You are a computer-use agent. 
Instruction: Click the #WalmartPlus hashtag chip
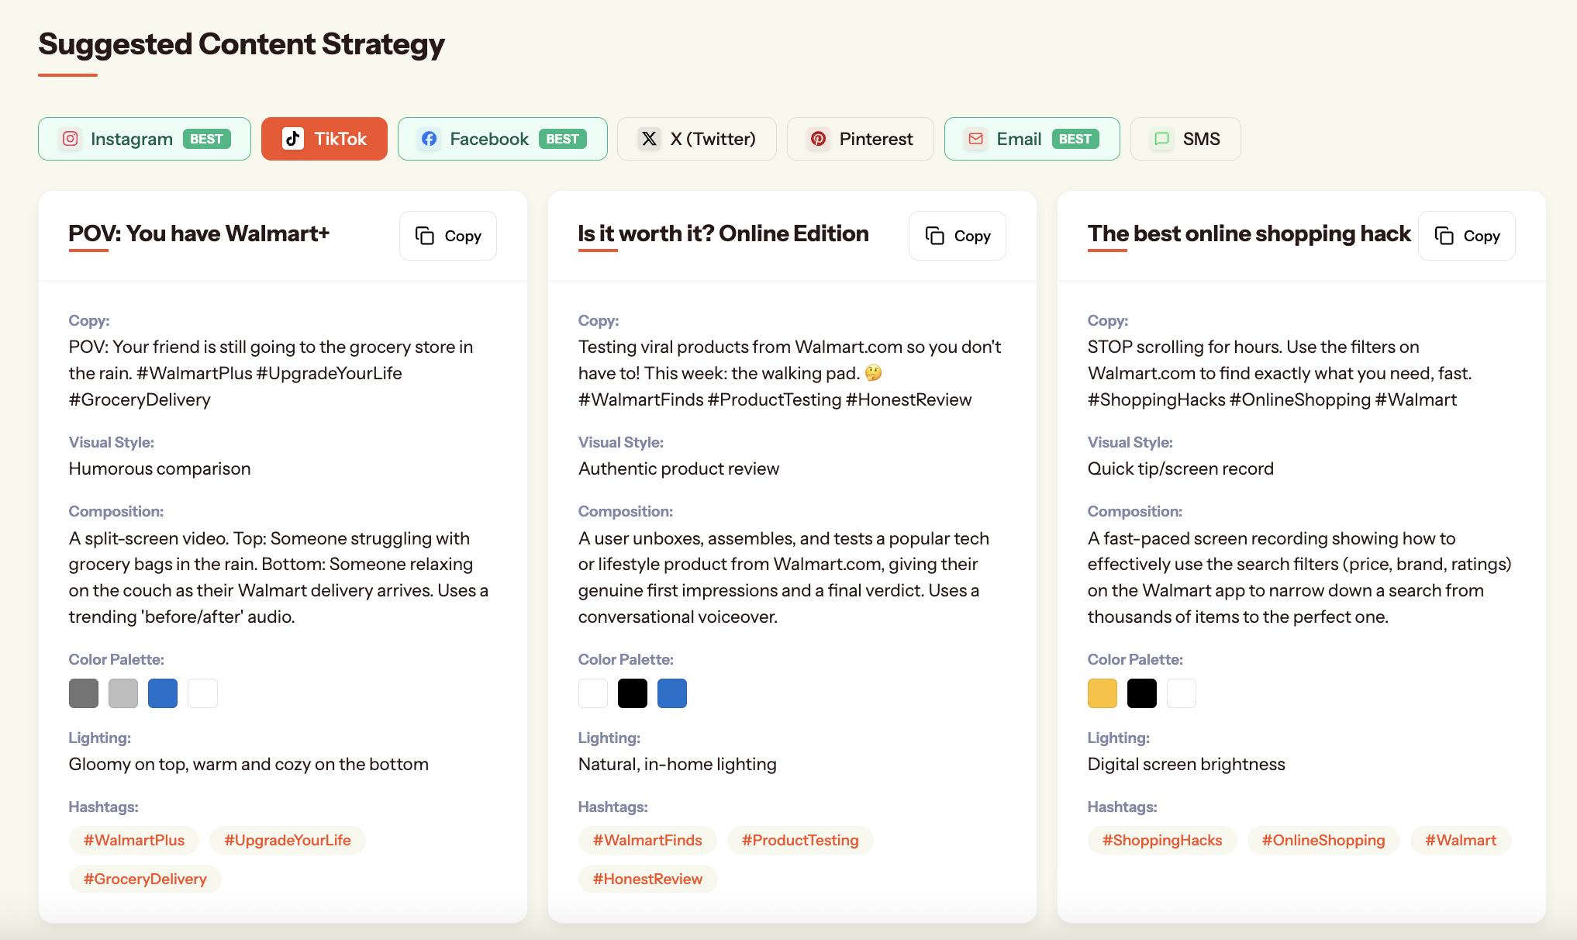[134, 840]
